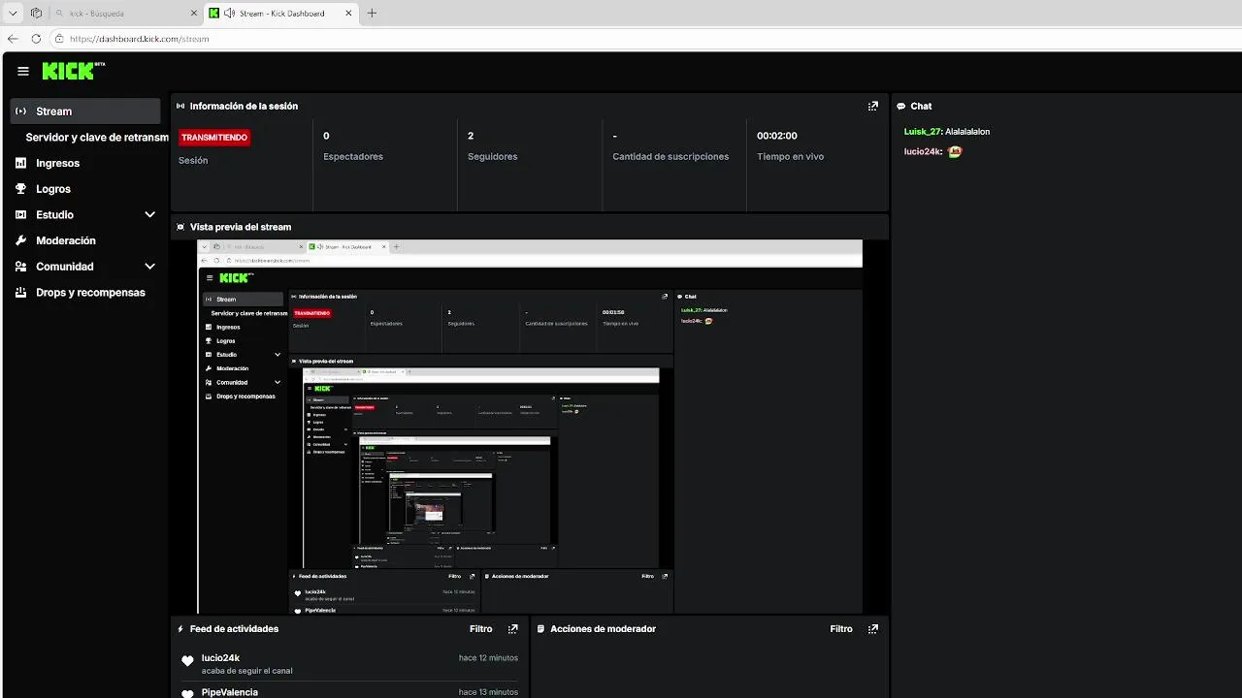Pop out the Información de la sesión panel
This screenshot has height=698, width=1242.
[x=873, y=106]
